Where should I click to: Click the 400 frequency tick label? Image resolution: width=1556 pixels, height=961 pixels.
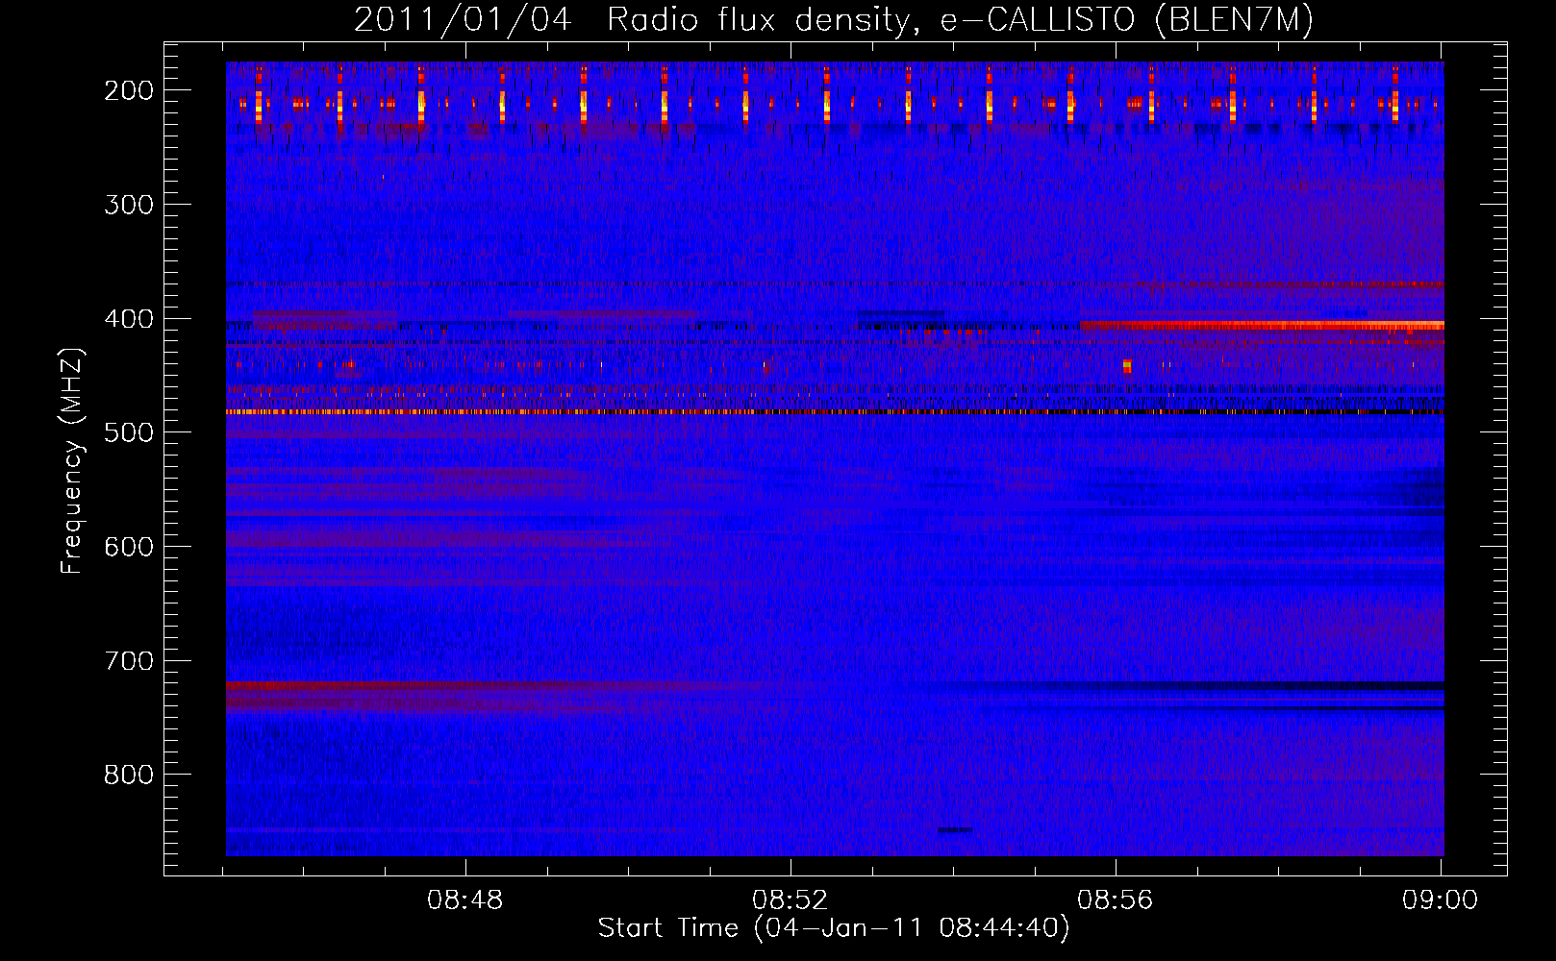point(129,319)
